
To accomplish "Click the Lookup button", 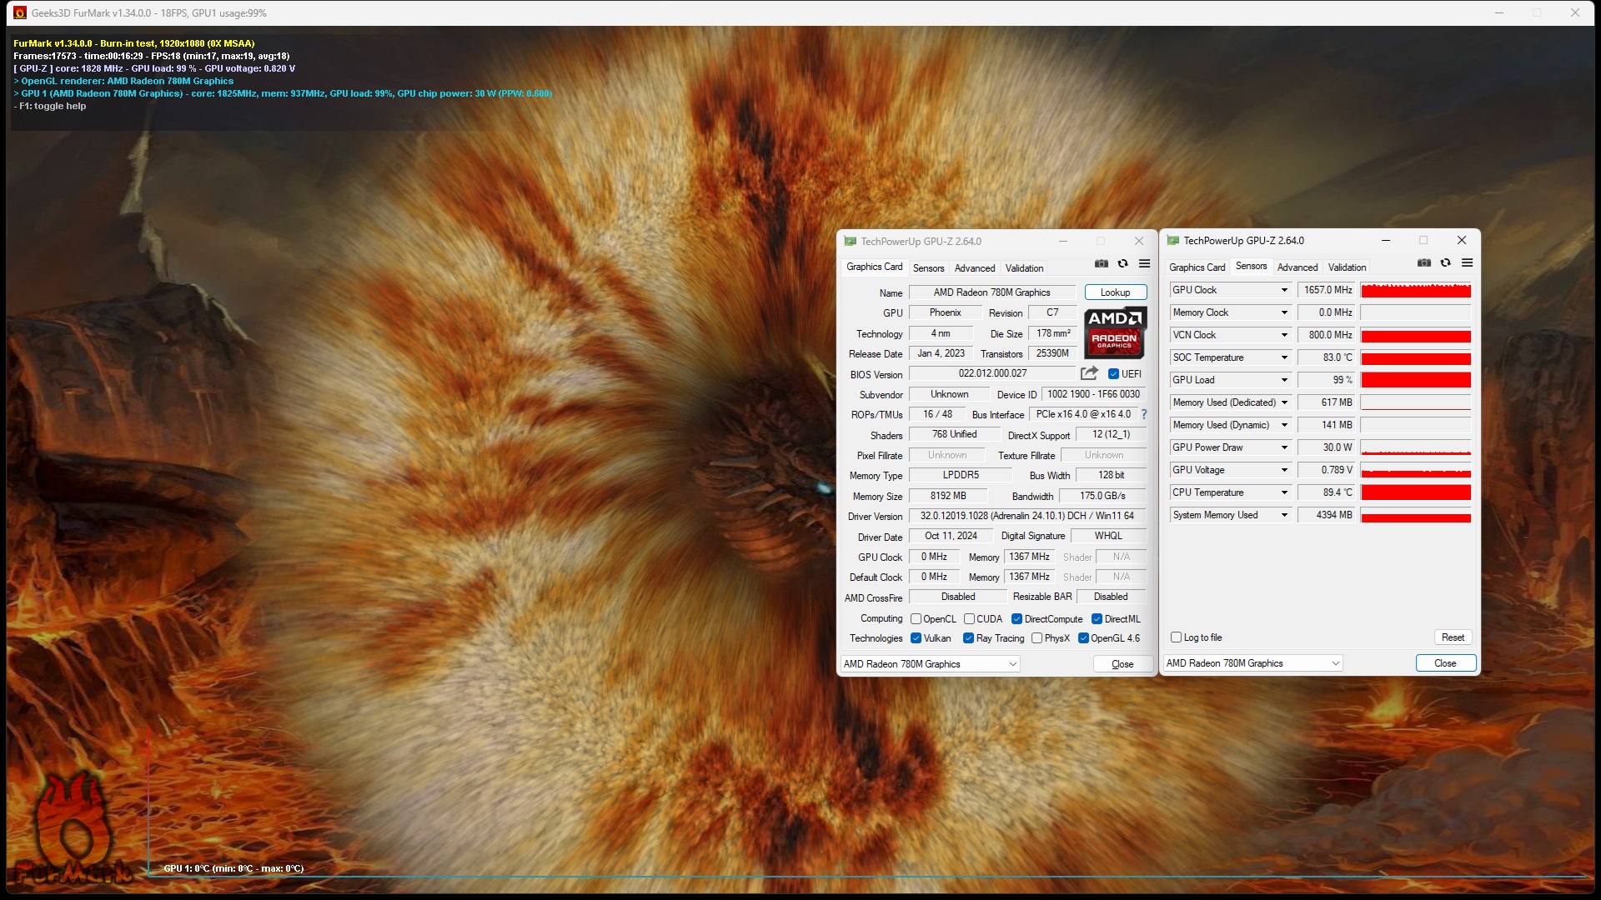I will click(1116, 292).
